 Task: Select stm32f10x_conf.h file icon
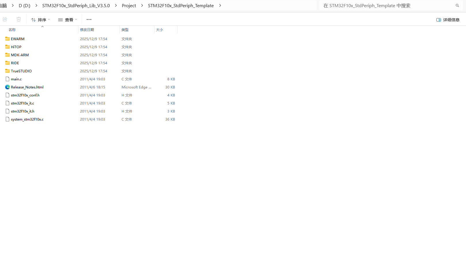pos(7,95)
